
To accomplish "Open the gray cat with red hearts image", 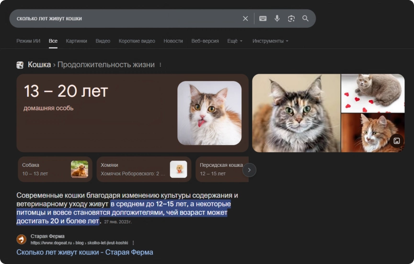I will pyautogui.click(x=373, y=93).
